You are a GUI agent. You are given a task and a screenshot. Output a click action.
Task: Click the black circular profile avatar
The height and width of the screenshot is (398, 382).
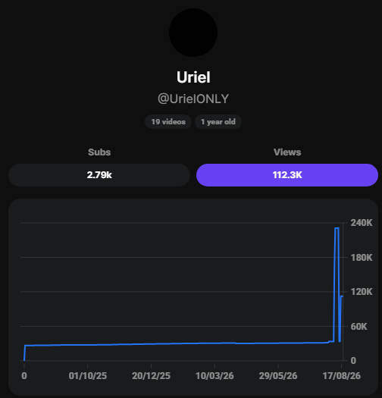193,33
